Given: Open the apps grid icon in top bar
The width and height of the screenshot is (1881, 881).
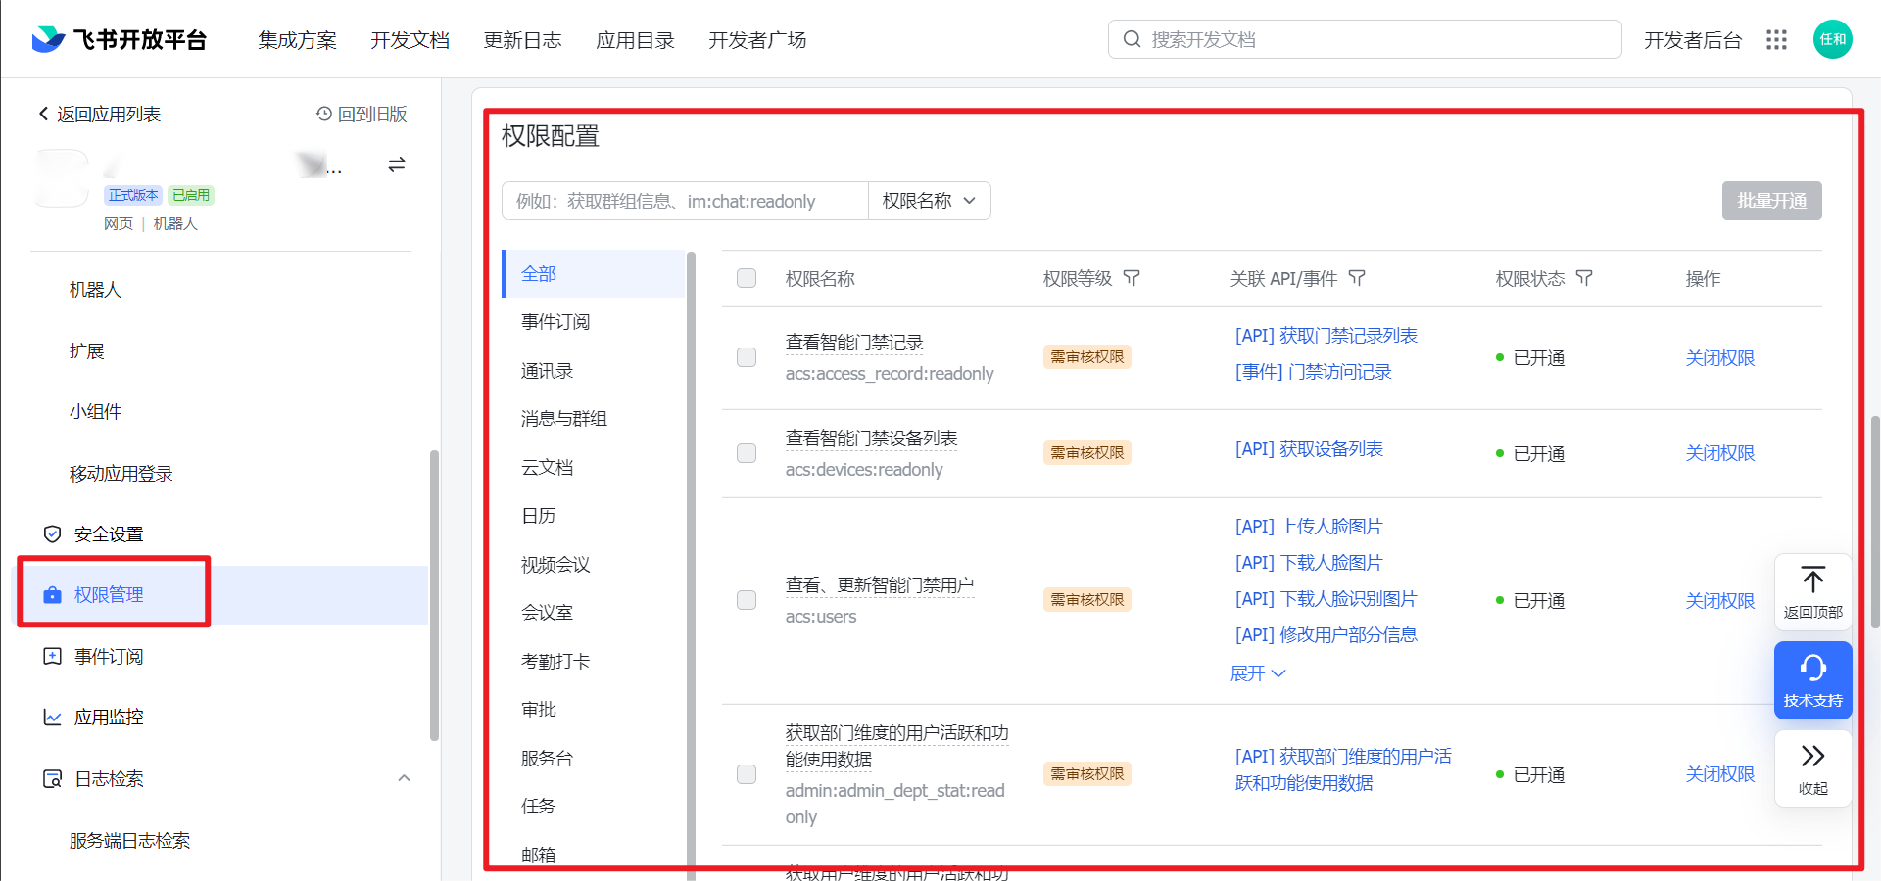Looking at the screenshot, I should (1777, 39).
